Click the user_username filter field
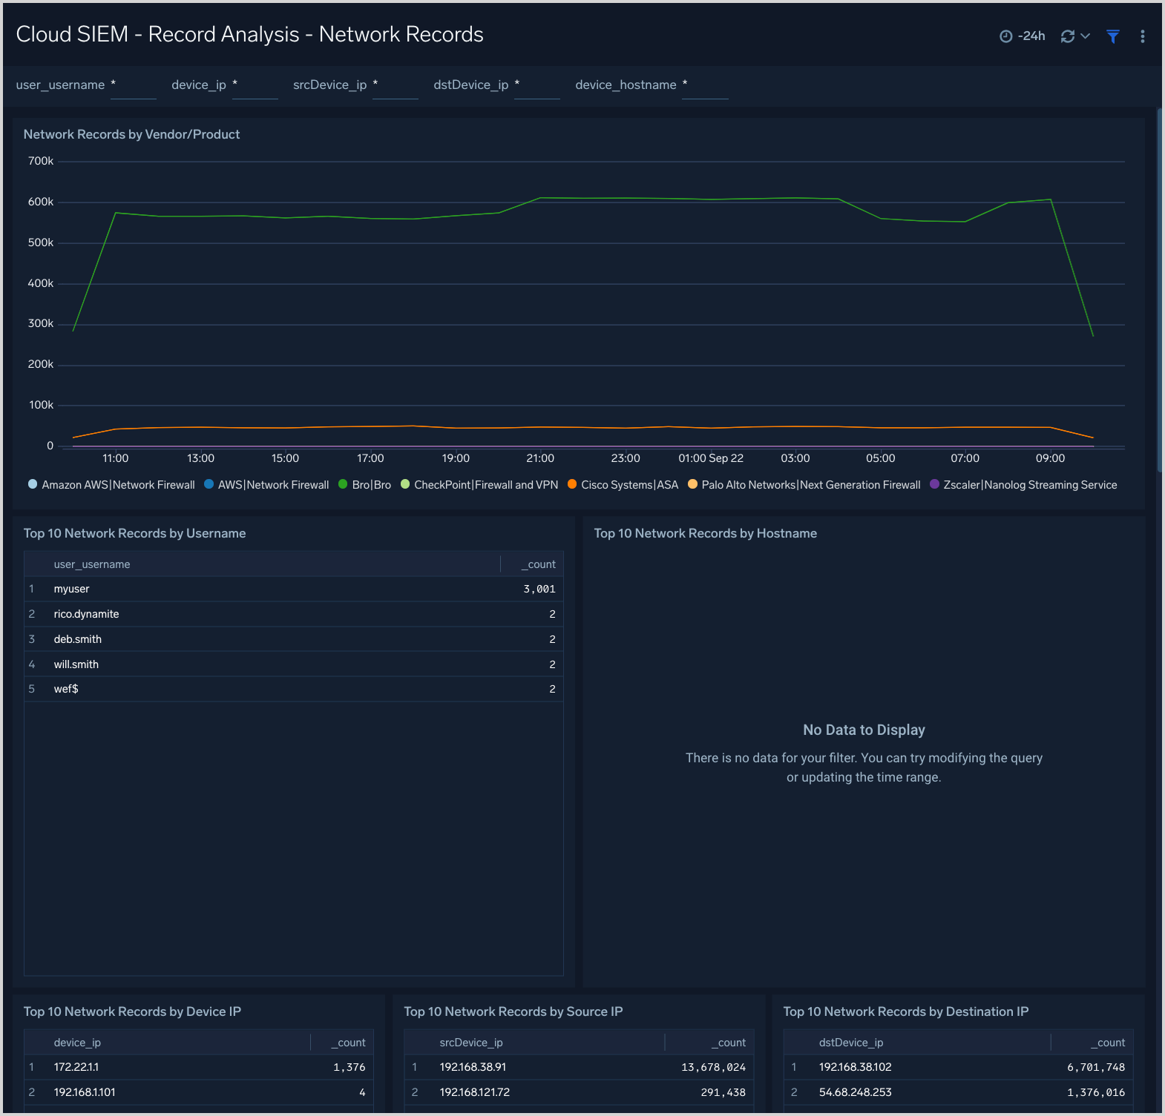The image size is (1165, 1116). pos(134,86)
